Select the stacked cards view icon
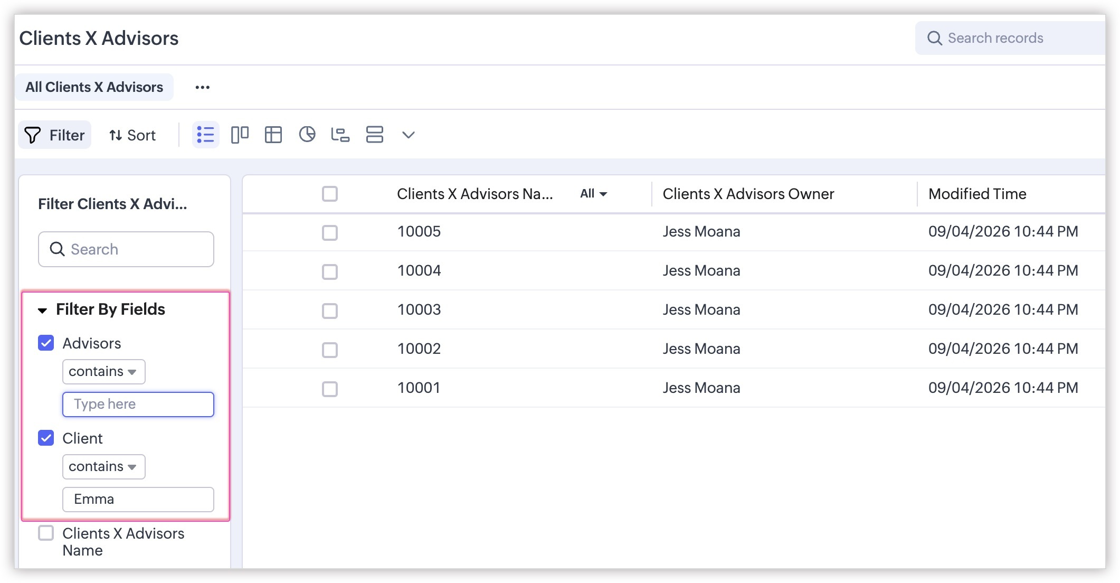This screenshot has width=1120, height=583. [x=374, y=135]
